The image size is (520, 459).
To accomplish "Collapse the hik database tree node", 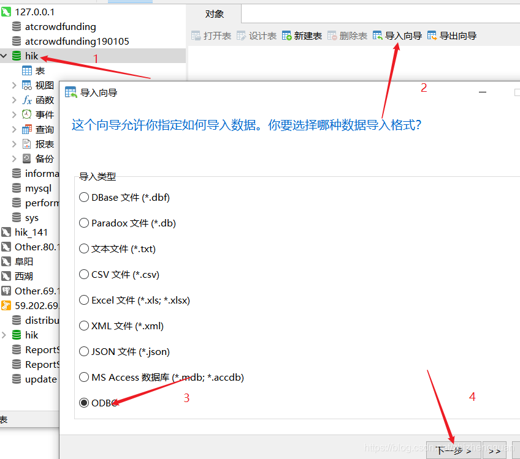I will [x=5, y=56].
